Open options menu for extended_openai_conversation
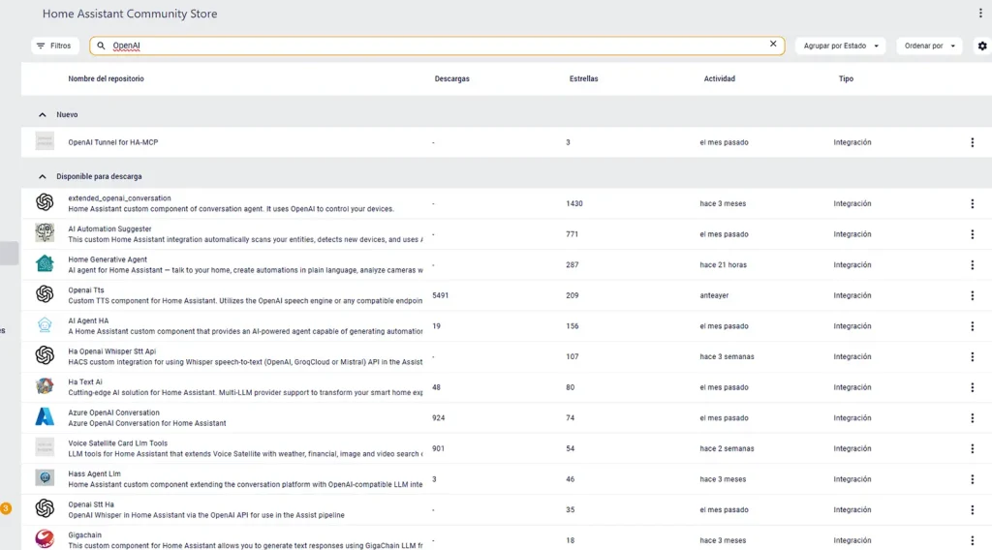The image size is (992, 550). pos(972,203)
